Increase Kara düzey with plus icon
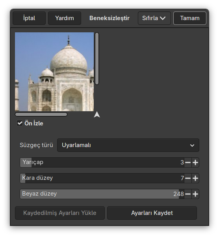 coord(195,178)
